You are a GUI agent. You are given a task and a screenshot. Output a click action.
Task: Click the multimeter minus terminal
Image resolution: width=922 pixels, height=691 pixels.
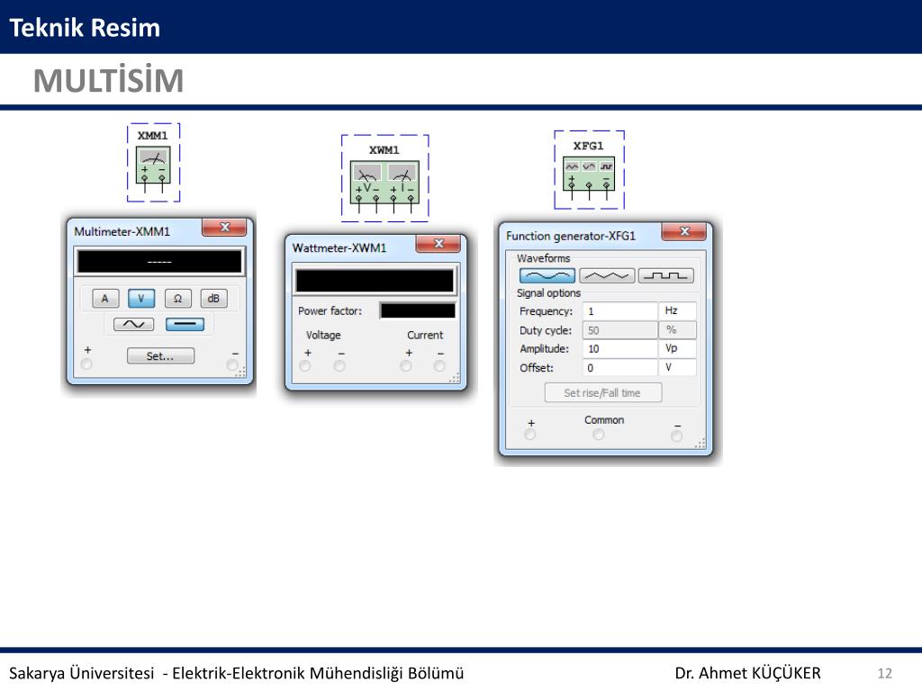click(233, 365)
